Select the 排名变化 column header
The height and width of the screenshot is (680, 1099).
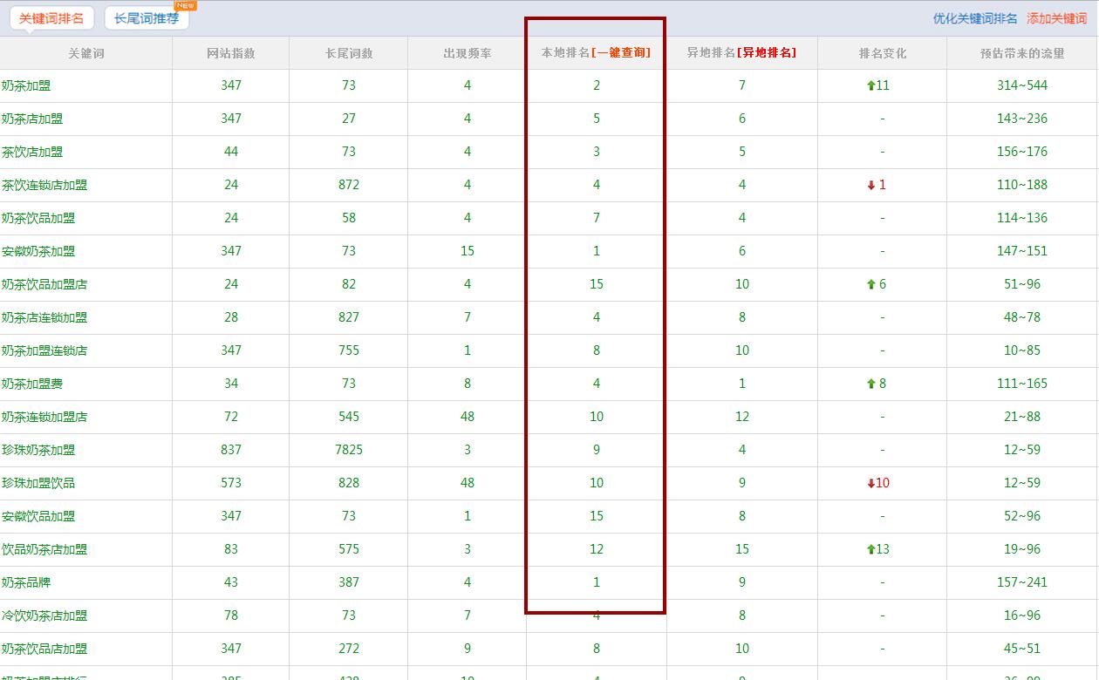(x=883, y=53)
